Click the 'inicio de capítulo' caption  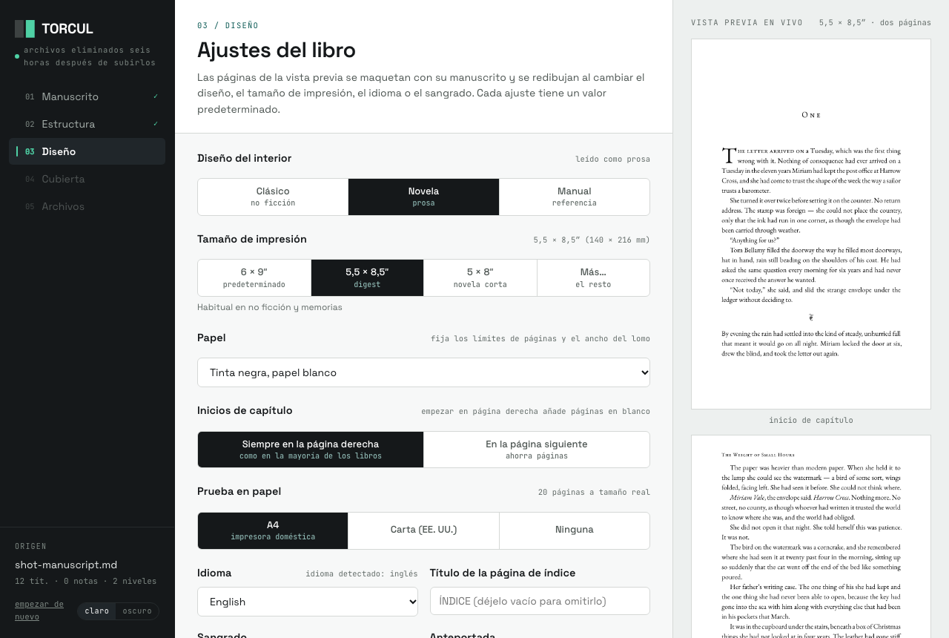pos(811,421)
